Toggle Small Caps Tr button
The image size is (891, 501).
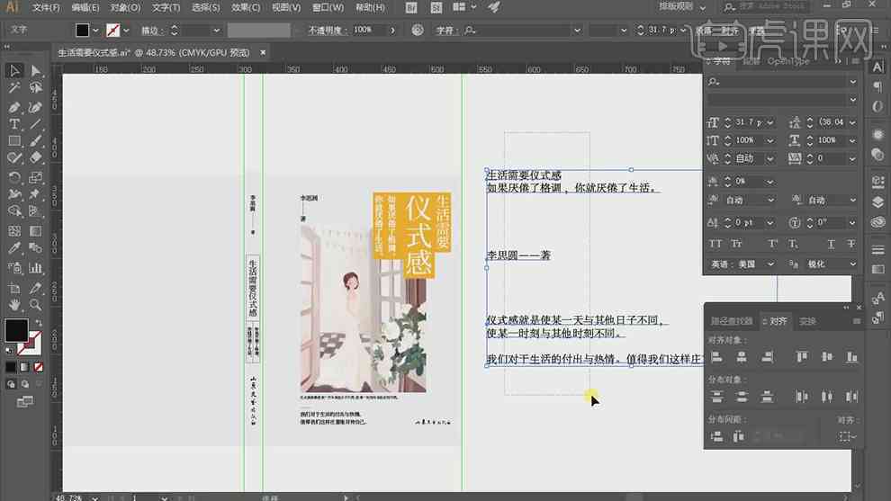pyautogui.click(x=737, y=244)
